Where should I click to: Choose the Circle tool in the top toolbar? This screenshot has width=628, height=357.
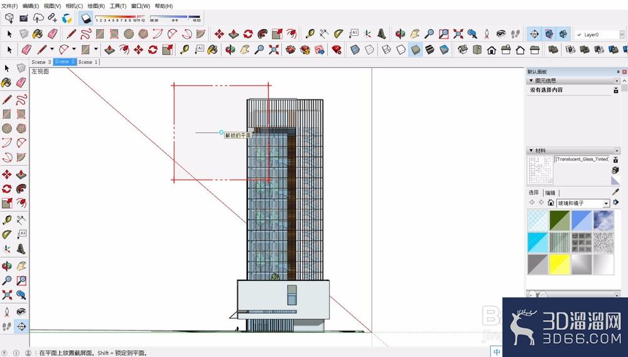pos(129,34)
